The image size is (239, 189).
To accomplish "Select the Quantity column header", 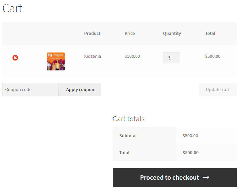I will [x=172, y=33].
